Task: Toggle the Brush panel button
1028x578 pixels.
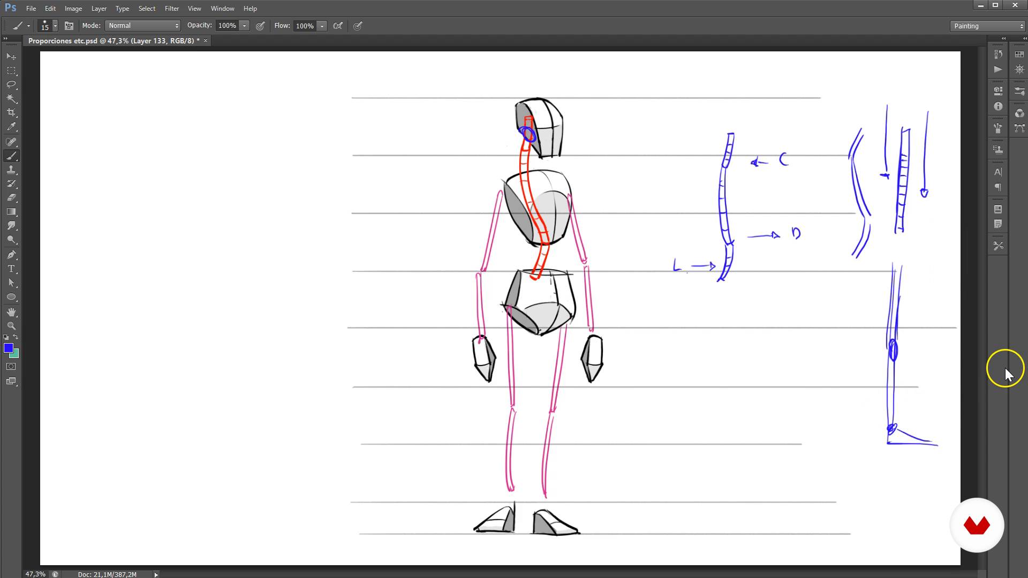Action: [x=69, y=26]
